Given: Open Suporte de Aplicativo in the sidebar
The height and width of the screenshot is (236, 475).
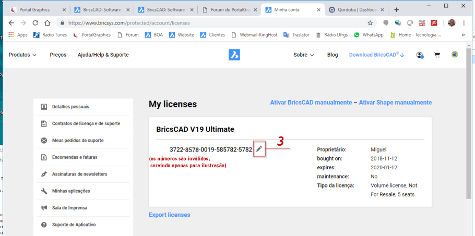Looking at the screenshot, I should click(84, 225).
